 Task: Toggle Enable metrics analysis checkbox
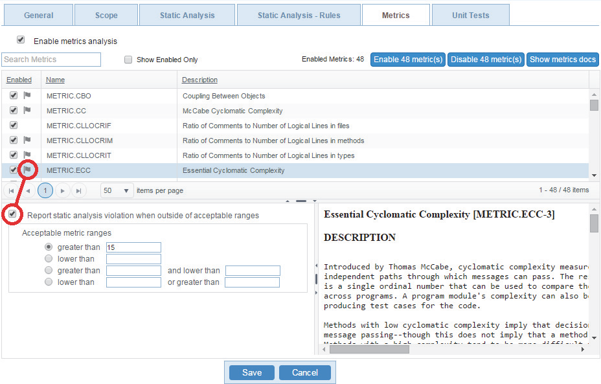tap(21, 40)
